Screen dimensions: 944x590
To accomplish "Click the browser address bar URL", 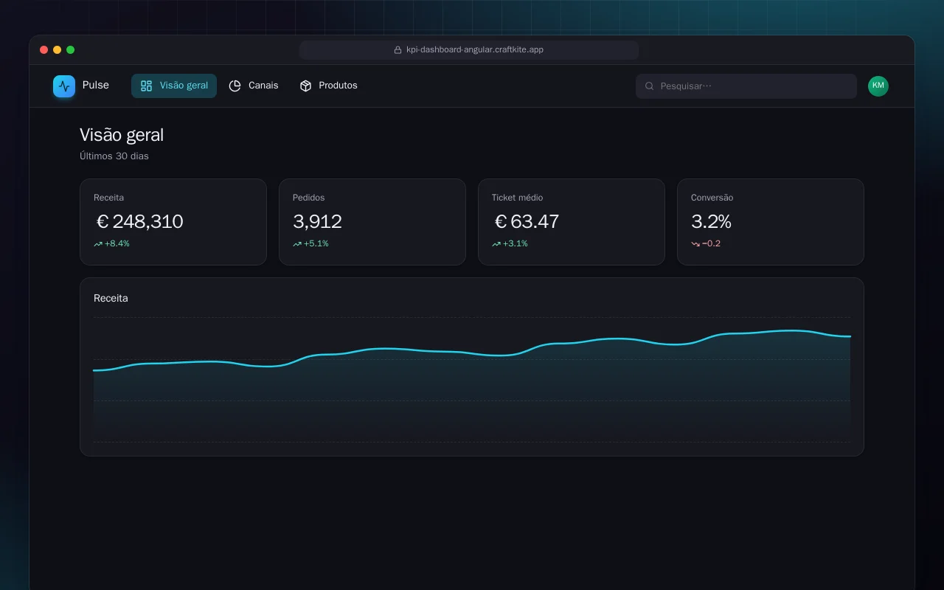I will (475, 50).
